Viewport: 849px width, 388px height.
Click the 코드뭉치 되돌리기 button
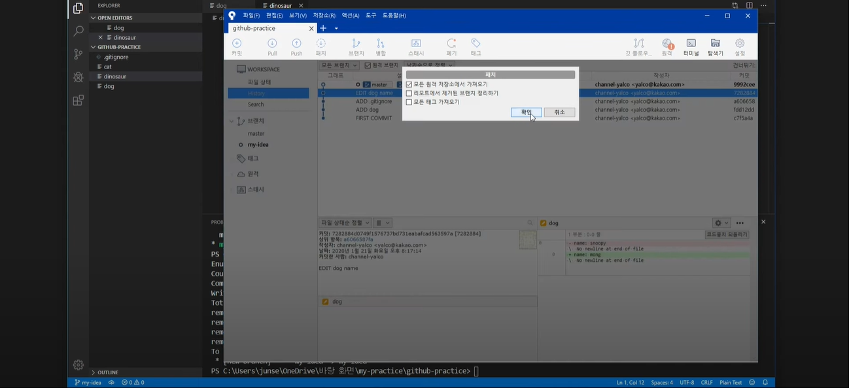point(727,234)
